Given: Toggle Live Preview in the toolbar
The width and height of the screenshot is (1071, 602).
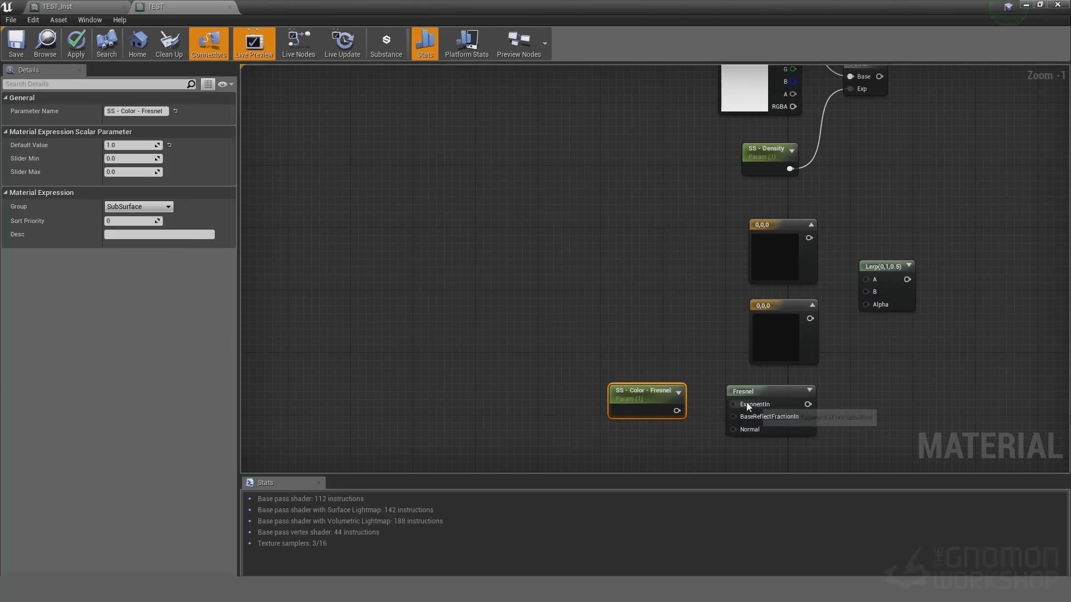Looking at the screenshot, I should [254, 44].
